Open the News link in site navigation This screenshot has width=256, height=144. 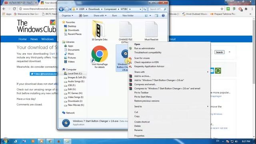34,39
